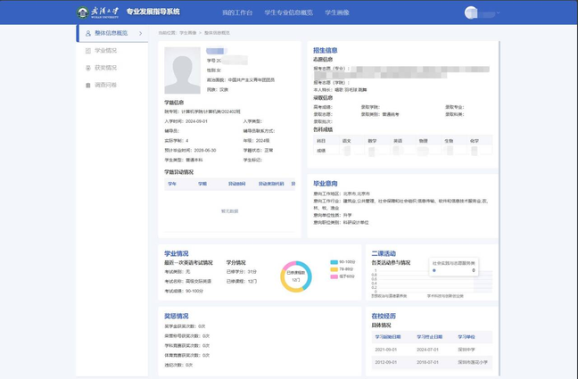
Task: Click the 调查问卷 sidebar icon
Action: coord(87,86)
